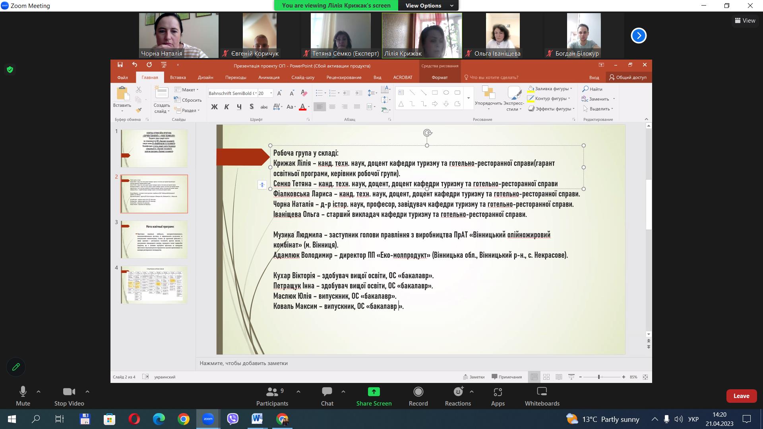Click the Record meeting icon
The width and height of the screenshot is (763, 429).
[418, 392]
